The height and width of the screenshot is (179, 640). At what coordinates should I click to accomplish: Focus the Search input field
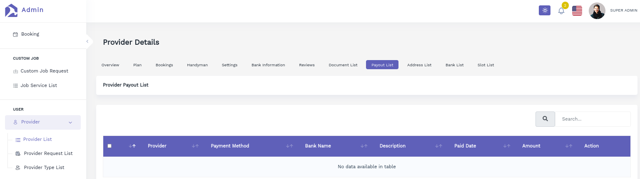[x=593, y=119]
